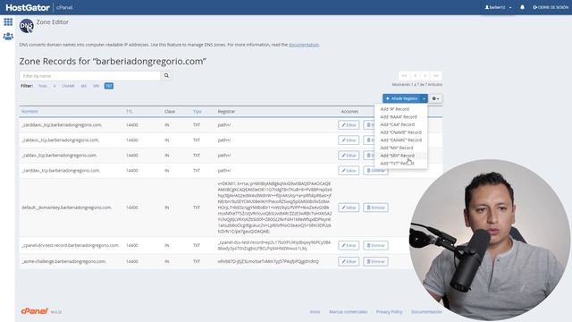This screenshot has width=572, height=322.
Task: Open the documentation link
Action: point(304,45)
